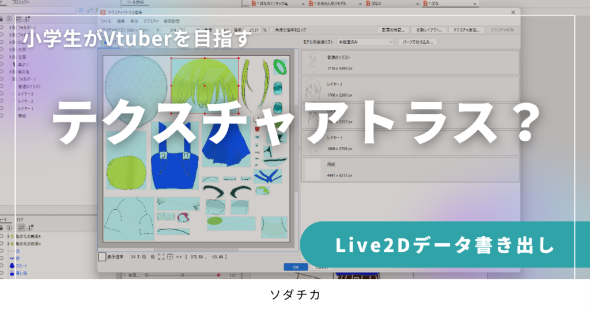Toggle visibility of the 左目 part

(x=2, y=57)
